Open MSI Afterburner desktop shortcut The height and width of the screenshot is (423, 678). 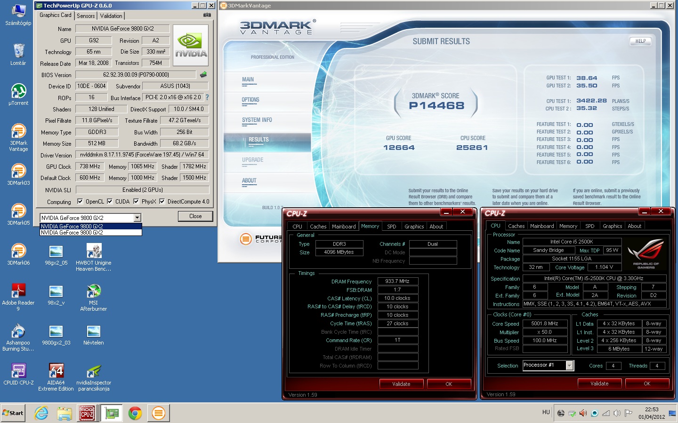pyautogui.click(x=94, y=297)
